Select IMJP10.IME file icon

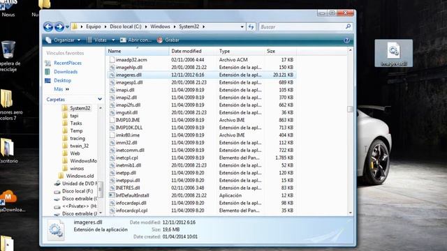112,120
